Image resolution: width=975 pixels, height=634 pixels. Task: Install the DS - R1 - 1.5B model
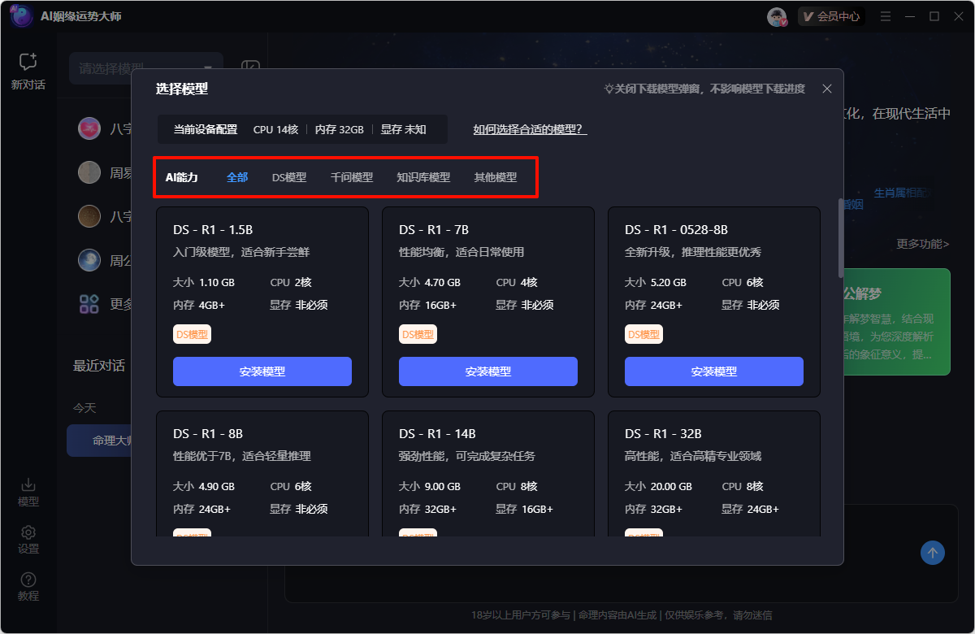262,371
